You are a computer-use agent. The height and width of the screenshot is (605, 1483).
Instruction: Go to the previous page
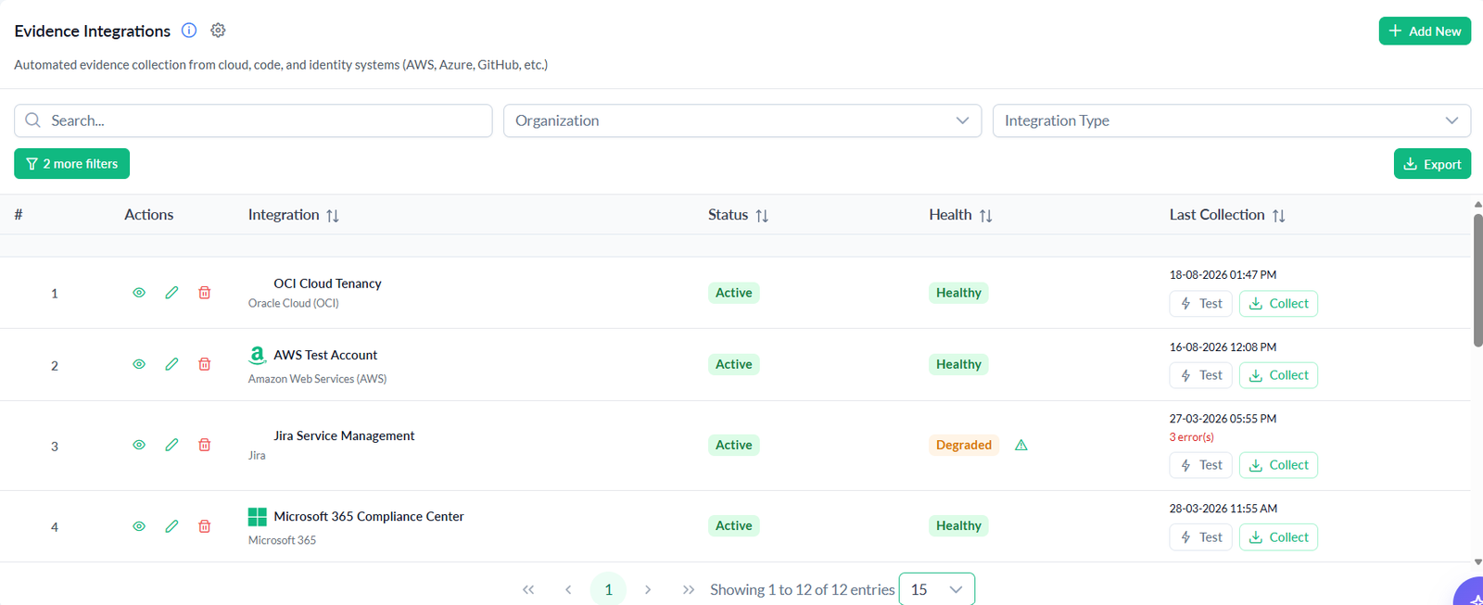click(x=568, y=589)
